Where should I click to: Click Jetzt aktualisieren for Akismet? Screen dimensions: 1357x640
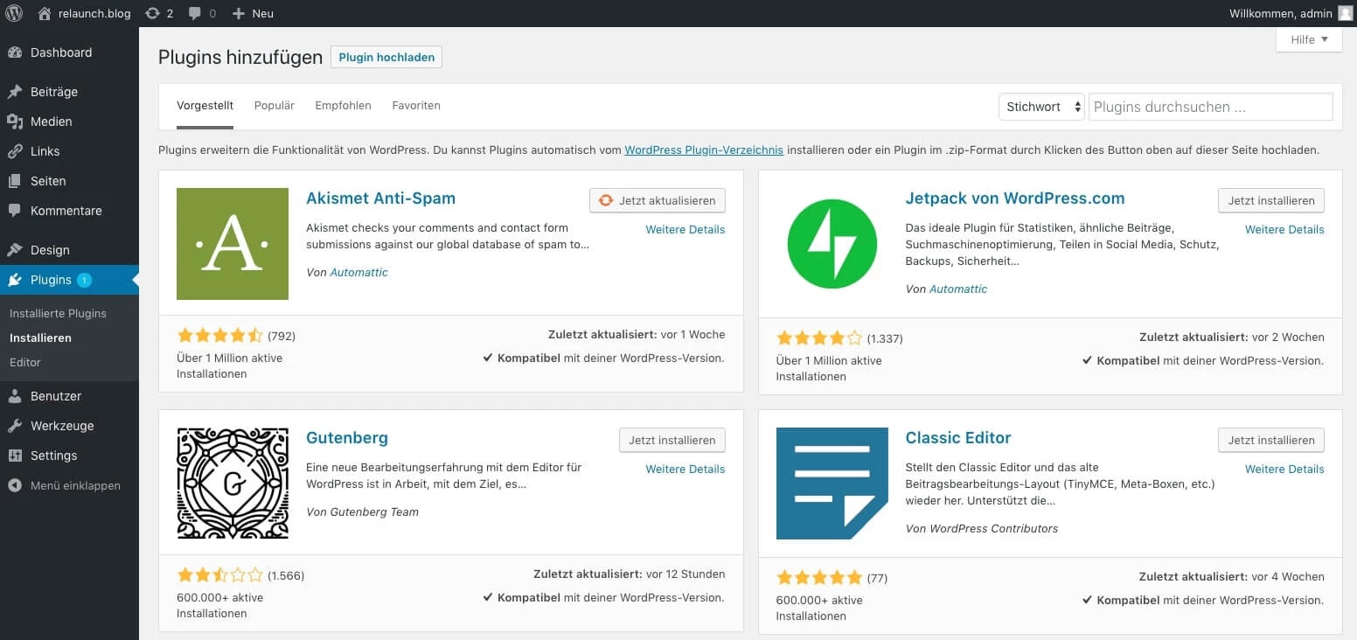point(658,200)
